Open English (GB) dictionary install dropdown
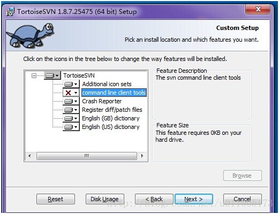The image size is (279, 214). [71, 118]
